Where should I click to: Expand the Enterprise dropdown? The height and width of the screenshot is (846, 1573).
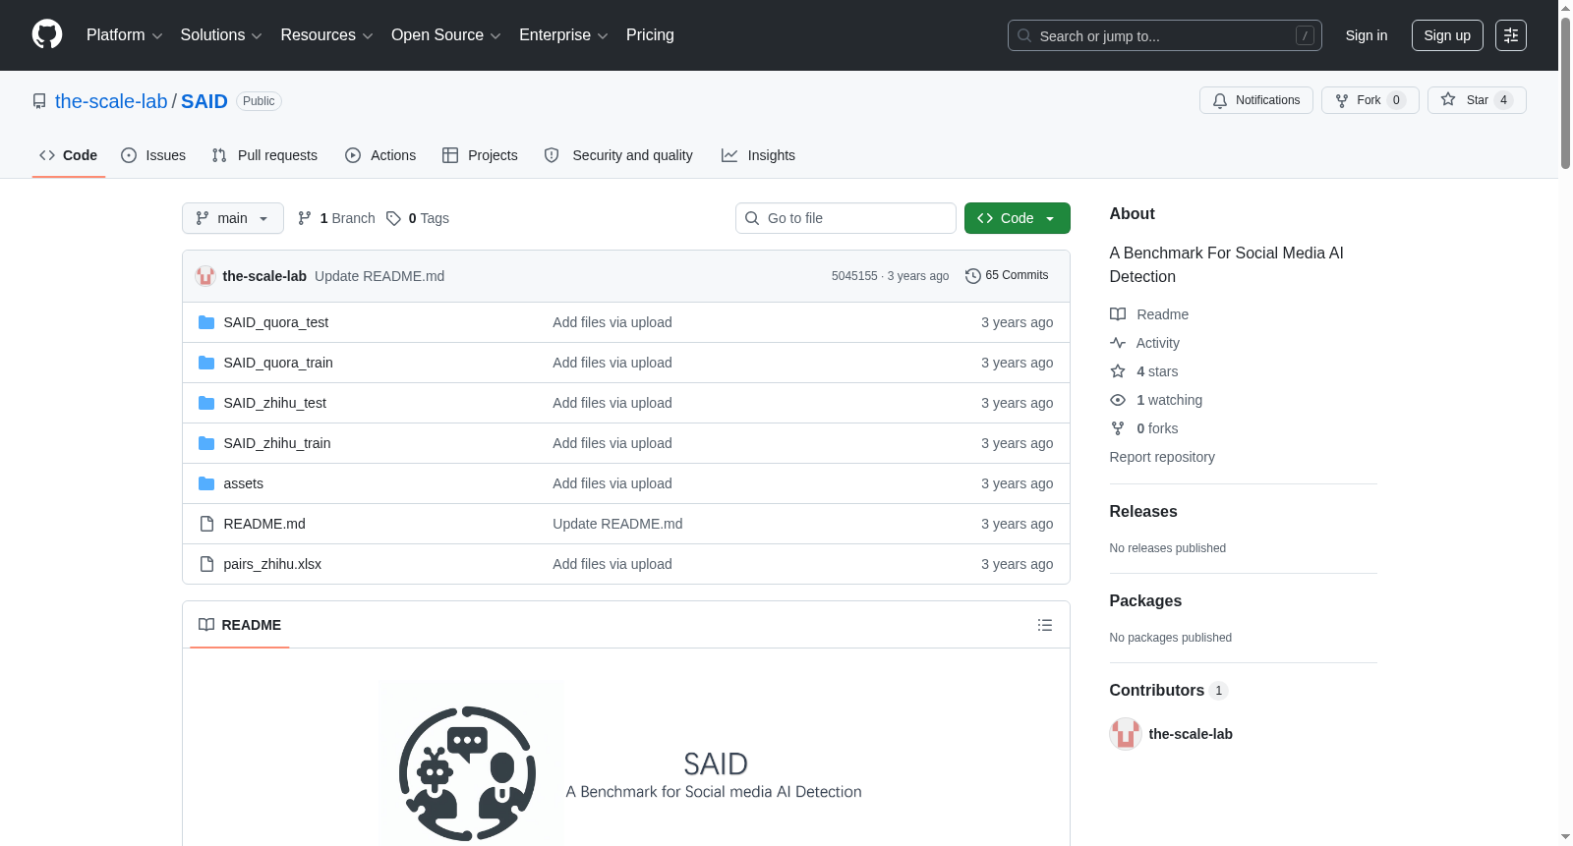[563, 35]
